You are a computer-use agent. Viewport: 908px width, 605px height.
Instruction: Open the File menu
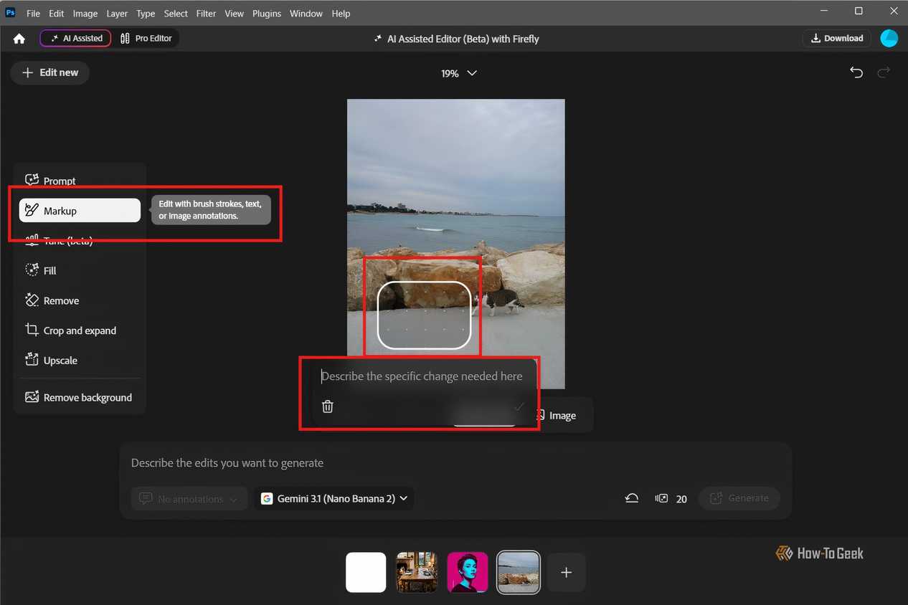[x=33, y=14]
